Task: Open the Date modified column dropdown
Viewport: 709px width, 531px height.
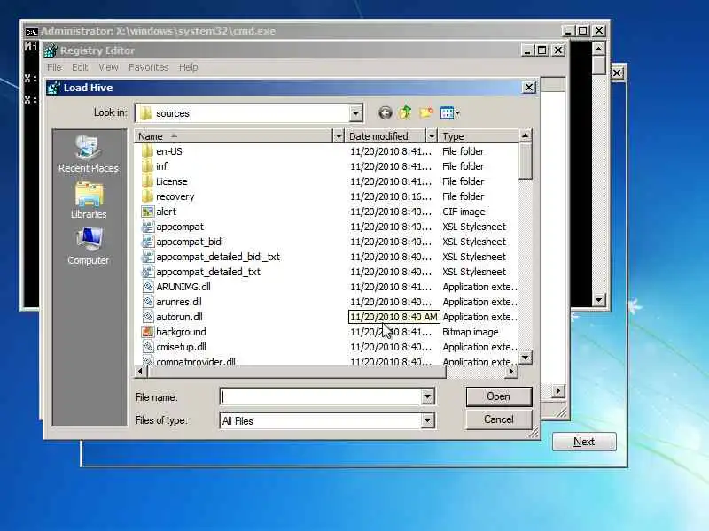Action: pyautogui.click(x=432, y=136)
